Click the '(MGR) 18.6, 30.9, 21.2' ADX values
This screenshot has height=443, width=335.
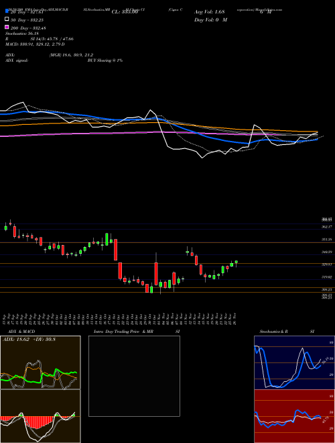(x=71, y=55)
